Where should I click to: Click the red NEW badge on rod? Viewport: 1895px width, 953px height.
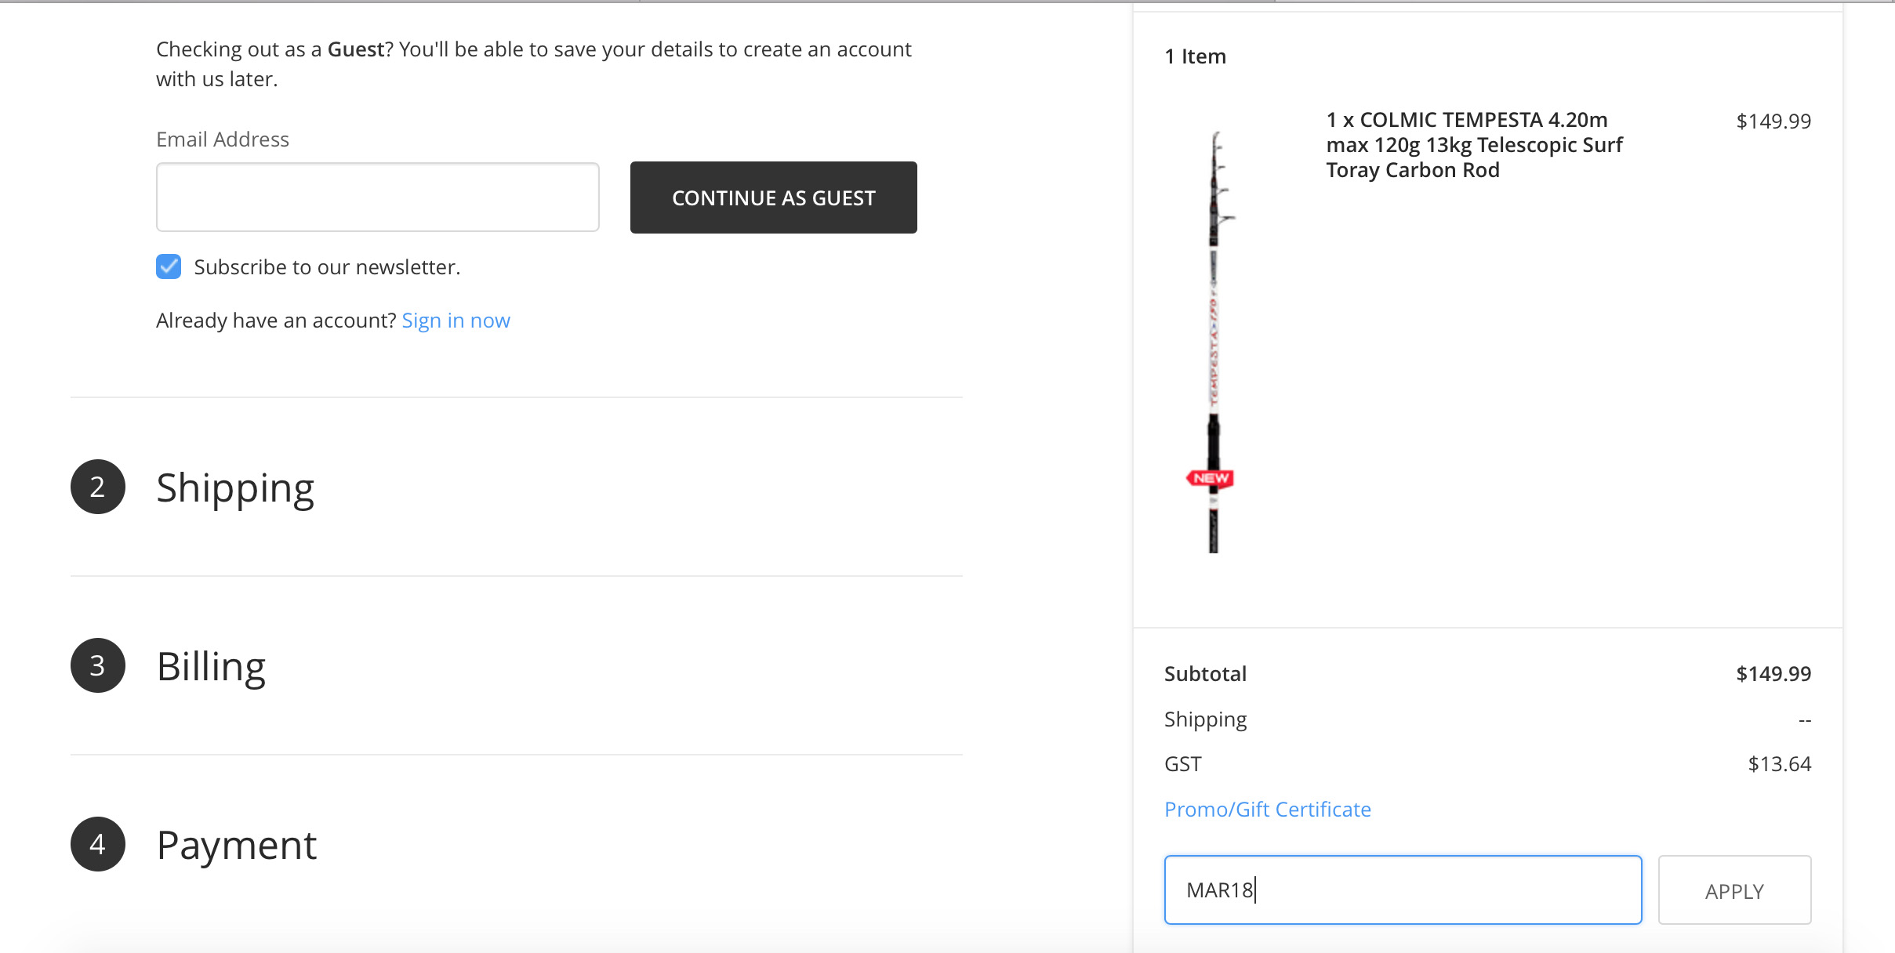click(1211, 478)
